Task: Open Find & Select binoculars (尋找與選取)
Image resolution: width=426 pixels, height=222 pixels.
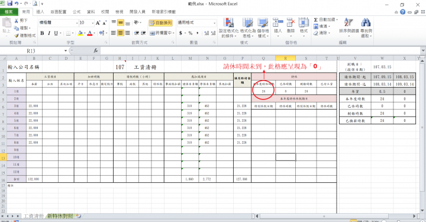Action: click(366, 28)
